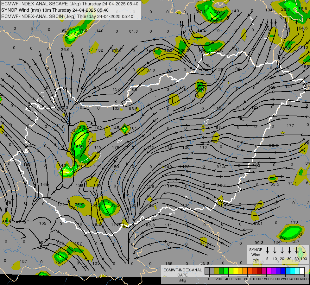Viewport: 310px width, 285px height.
Task: Click the 60.3 value on the map
Action: click(x=63, y=108)
